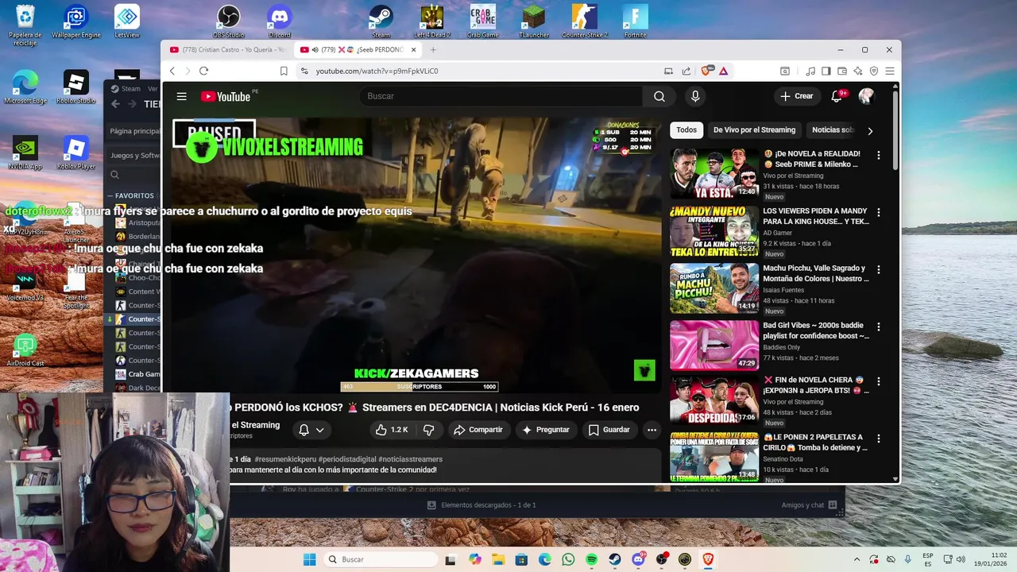
Task: Close the active Seeb PERDONÓ browser tab
Action: pos(413,49)
